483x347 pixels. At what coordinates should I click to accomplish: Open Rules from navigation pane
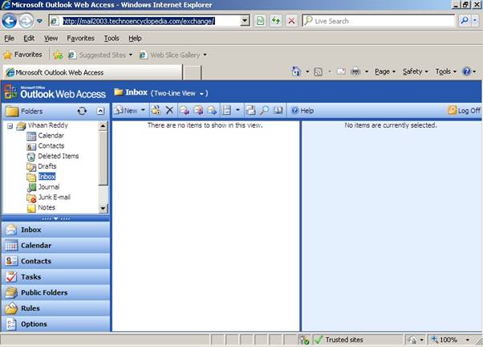55,308
